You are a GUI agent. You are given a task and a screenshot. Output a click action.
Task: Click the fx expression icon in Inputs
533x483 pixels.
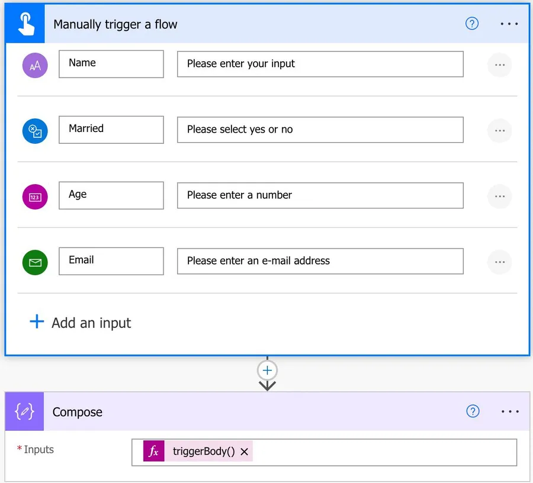point(154,452)
